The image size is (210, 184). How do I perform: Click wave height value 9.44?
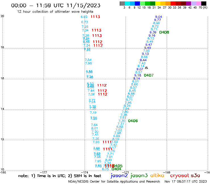143,60
